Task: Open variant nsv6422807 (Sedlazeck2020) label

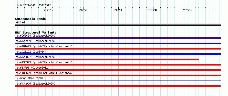Action: (x=35, y=57)
